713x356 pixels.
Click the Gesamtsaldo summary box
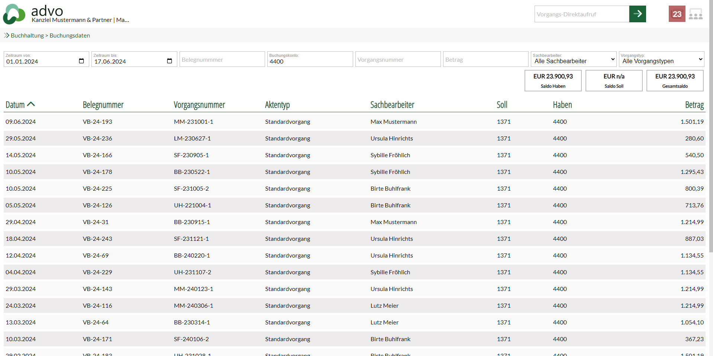click(x=674, y=81)
